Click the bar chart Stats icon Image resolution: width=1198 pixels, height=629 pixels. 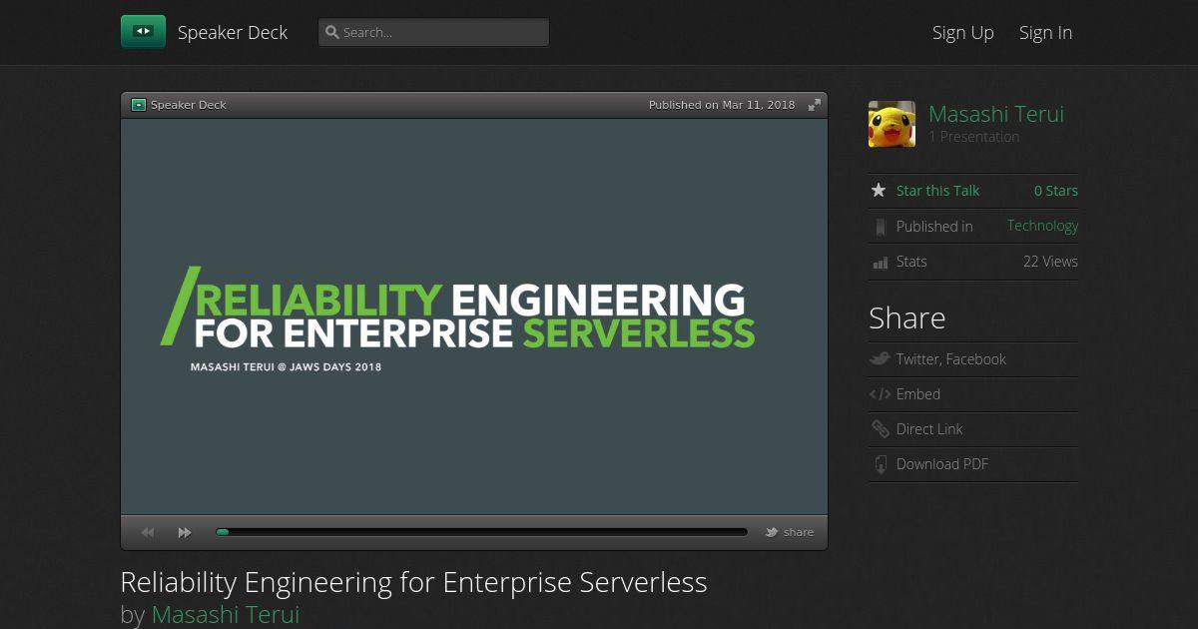point(880,262)
